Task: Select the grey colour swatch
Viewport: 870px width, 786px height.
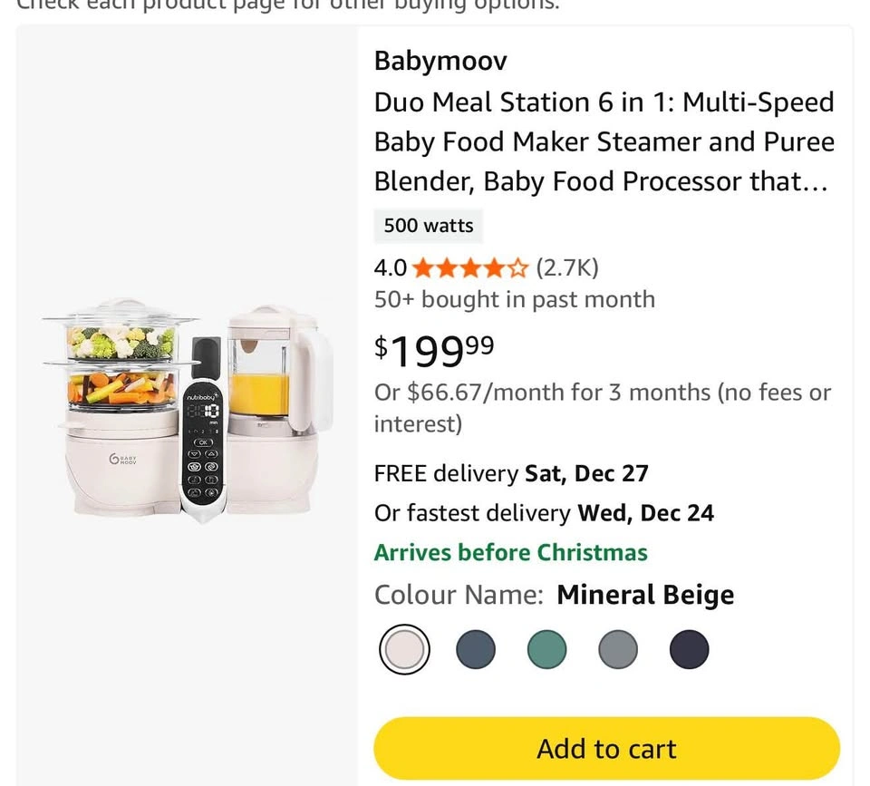Action: tap(618, 650)
